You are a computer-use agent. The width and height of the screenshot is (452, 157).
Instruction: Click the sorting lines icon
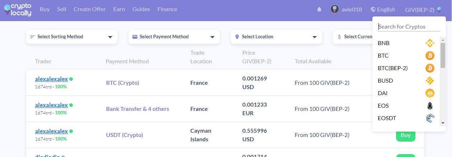33,37
